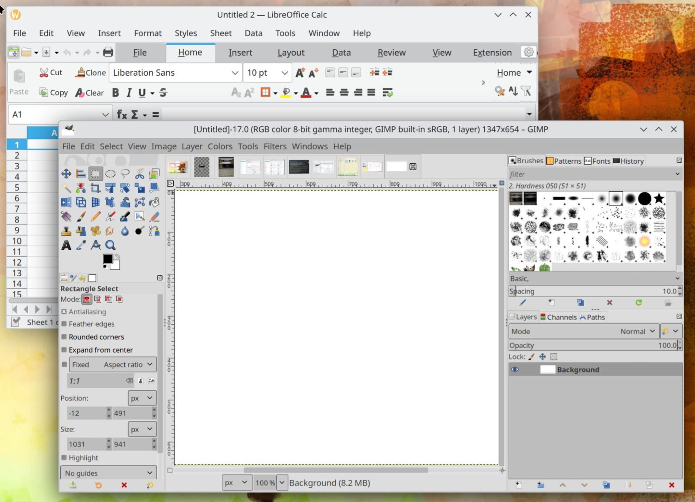Viewport: 695px width, 502px height.
Task: Open the Liberation Sans font dropdown in Calc
Action: click(235, 73)
